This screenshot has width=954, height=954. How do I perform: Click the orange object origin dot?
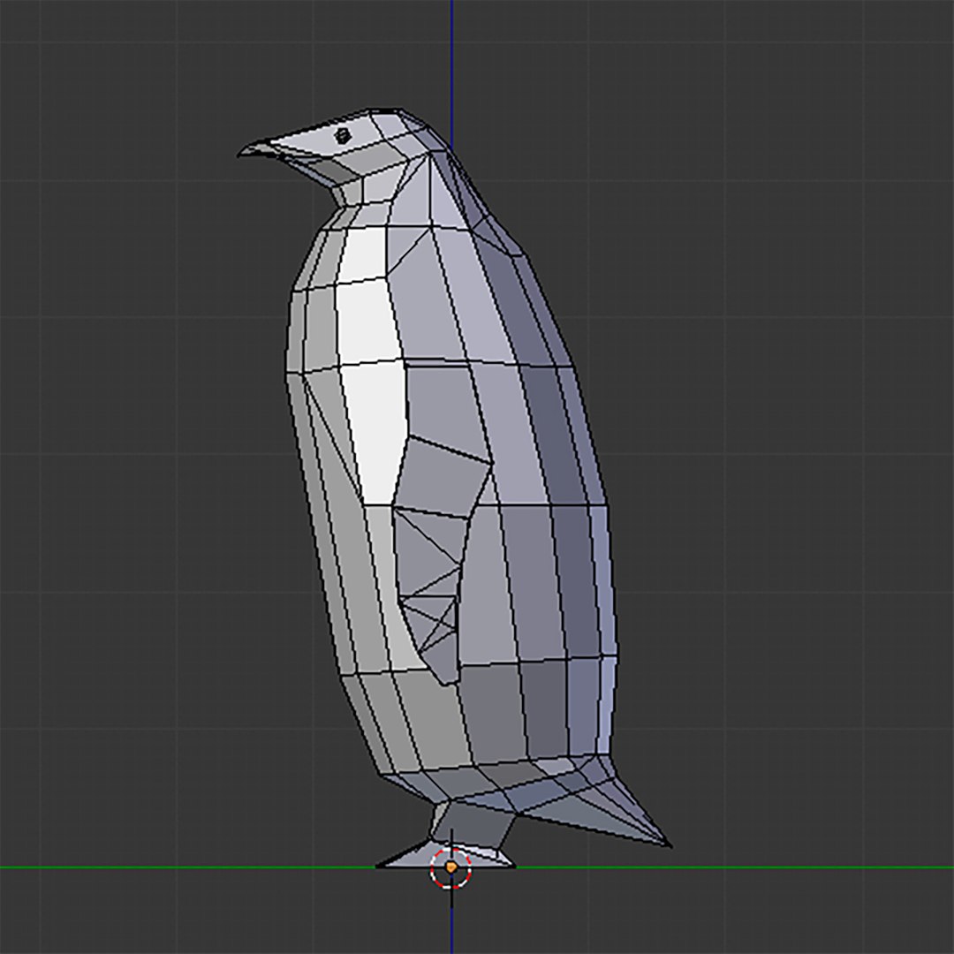[450, 867]
